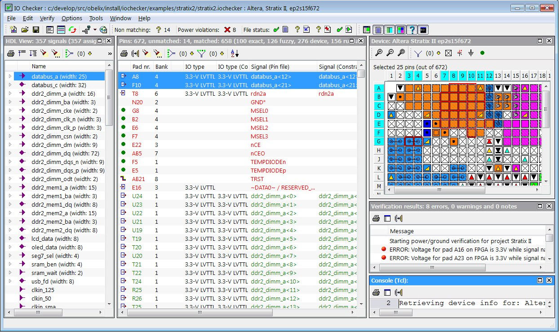This screenshot has width=559, height=332.
Task: Click the fit columns icon in the Pins toolbar
Action: point(135,53)
